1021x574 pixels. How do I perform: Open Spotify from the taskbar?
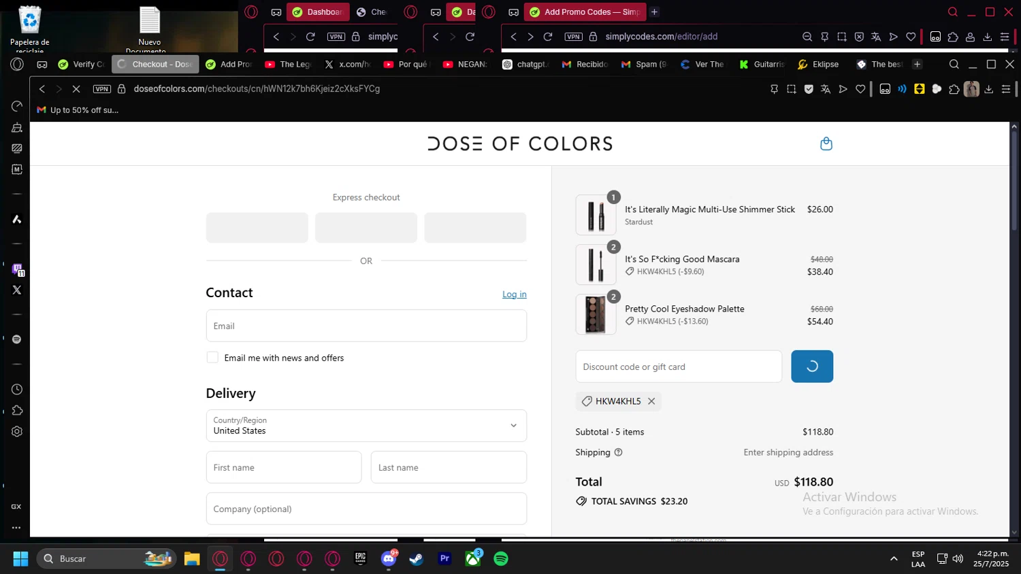point(501,558)
